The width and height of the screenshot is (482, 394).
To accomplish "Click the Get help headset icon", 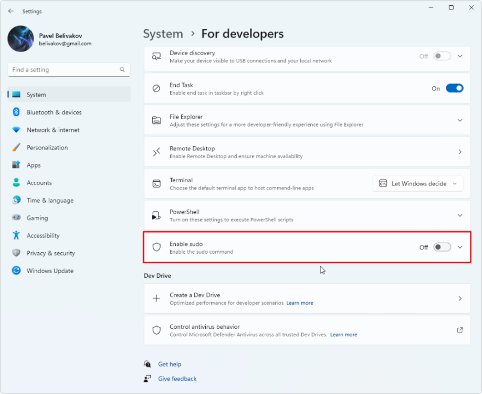I will tap(147, 364).
